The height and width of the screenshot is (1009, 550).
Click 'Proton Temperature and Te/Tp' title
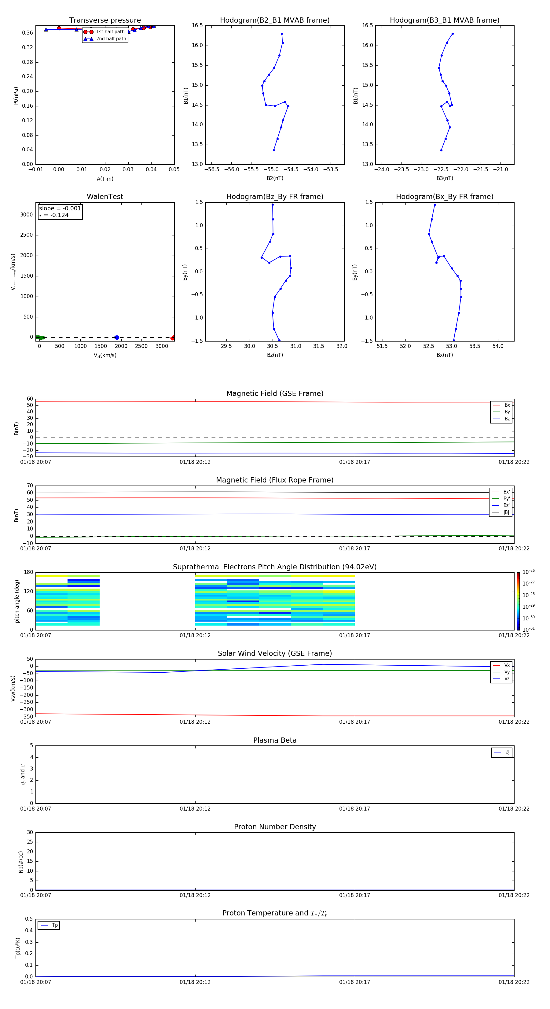[x=275, y=913]
